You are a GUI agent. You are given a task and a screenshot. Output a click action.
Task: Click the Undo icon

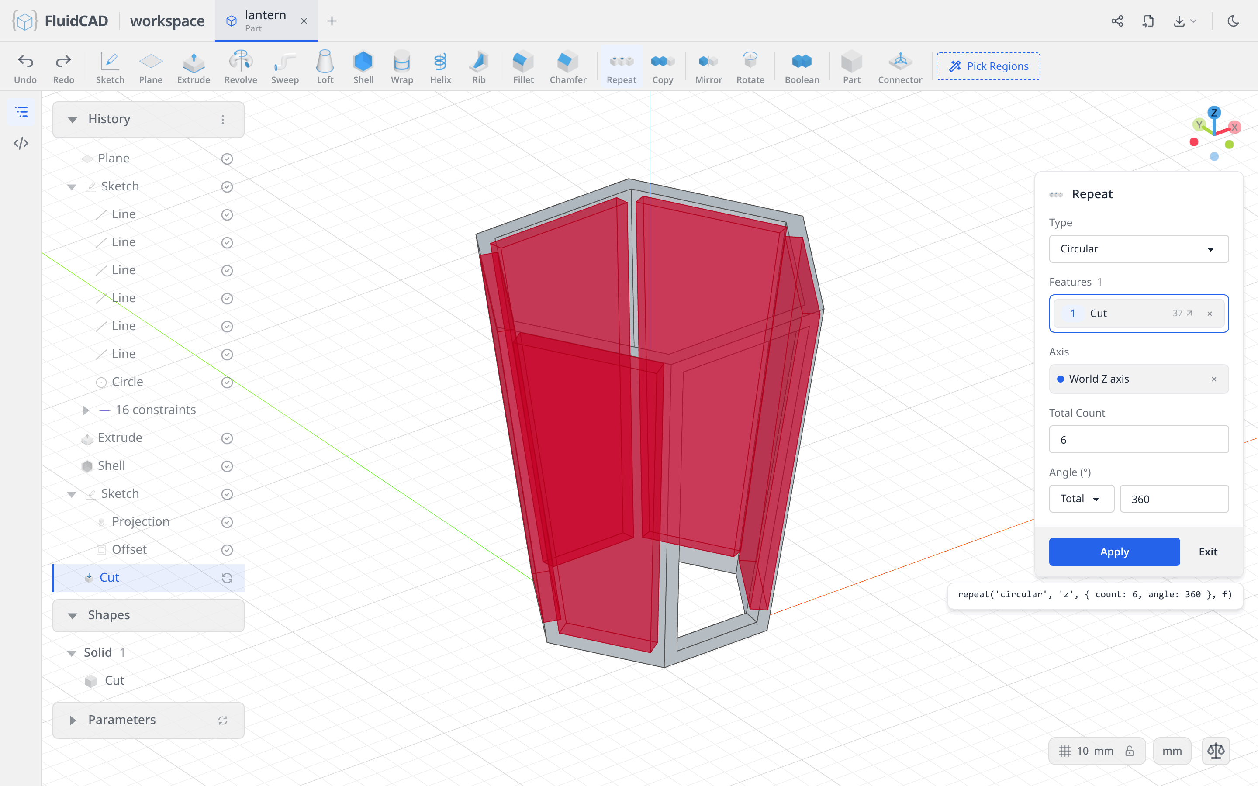pyautogui.click(x=25, y=61)
